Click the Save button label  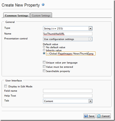pyautogui.click(x=91, y=116)
